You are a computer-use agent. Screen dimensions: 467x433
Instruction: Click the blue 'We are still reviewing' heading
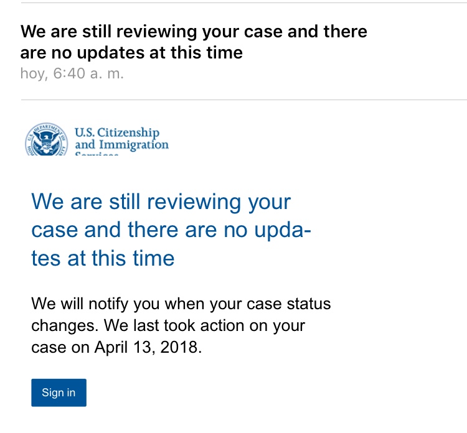[x=171, y=230]
